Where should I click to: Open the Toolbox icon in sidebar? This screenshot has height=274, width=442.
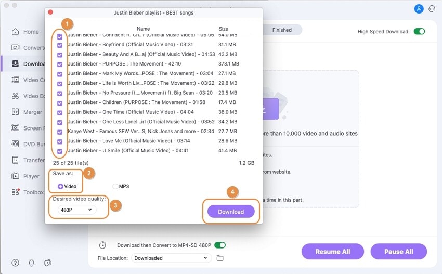(x=15, y=192)
